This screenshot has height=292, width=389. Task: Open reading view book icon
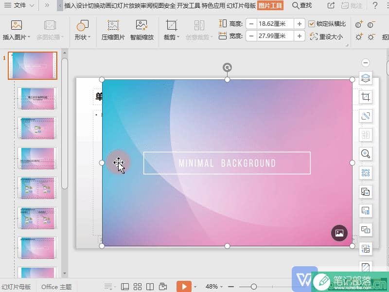150,287
